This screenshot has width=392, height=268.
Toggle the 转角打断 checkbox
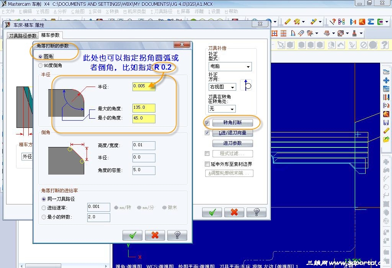207,123
